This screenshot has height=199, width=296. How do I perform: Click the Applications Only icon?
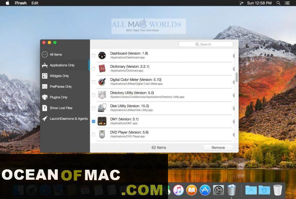click(45, 65)
